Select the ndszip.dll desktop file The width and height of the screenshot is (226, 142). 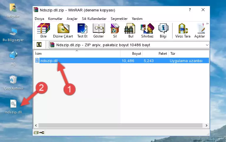click(14, 107)
